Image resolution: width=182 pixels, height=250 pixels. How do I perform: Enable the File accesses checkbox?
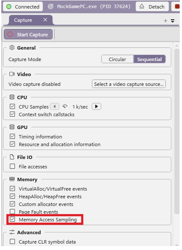pyautogui.click(x=12, y=167)
